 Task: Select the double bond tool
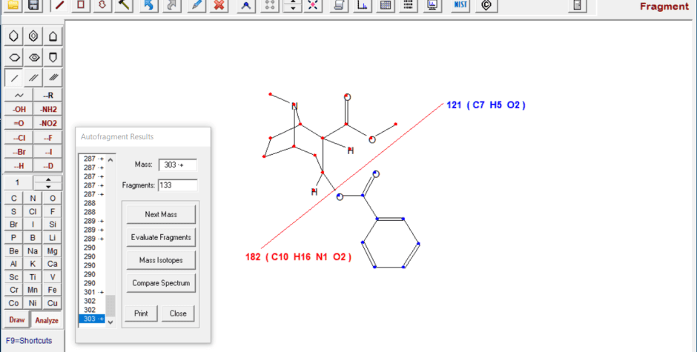pyautogui.click(x=33, y=78)
